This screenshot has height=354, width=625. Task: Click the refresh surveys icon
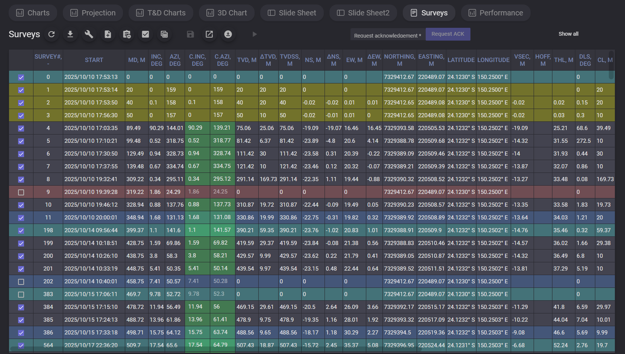(52, 34)
